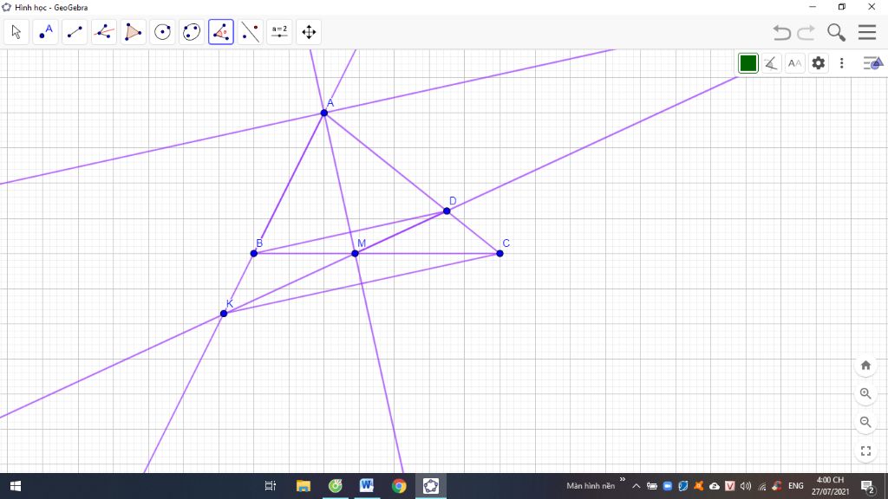Select the Perpendicular Line tool
This screenshot has height=499, width=888.
coord(104,32)
